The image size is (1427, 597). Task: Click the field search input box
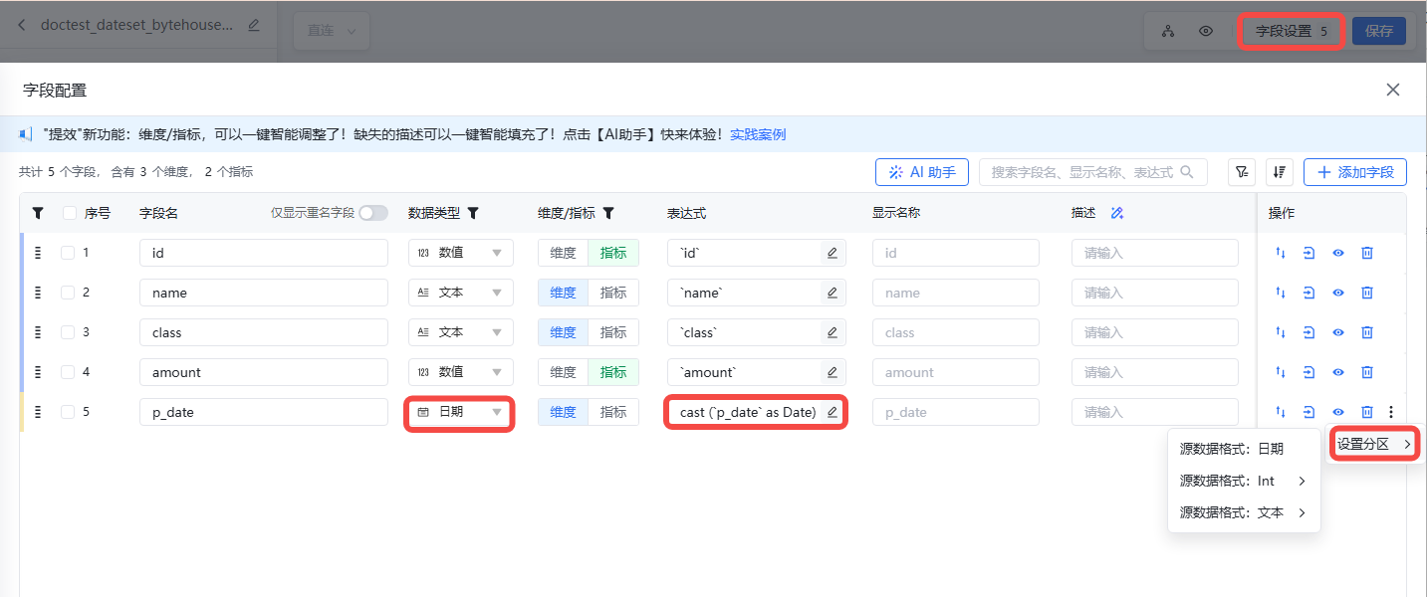[1081, 172]
